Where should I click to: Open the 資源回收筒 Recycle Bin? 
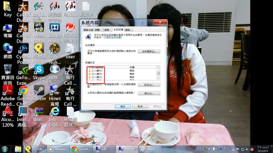point(8,75)
